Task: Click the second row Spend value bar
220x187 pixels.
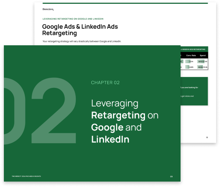Action: point(202,67)
